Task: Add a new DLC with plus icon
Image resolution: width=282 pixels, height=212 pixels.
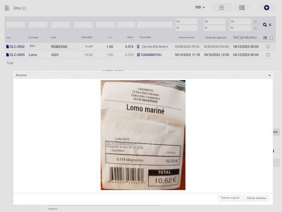Action: click(x=266, y=7)
